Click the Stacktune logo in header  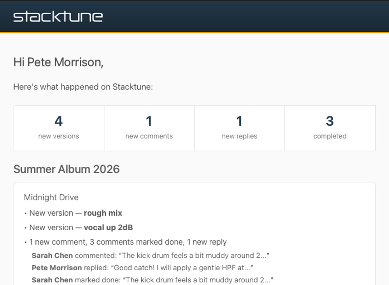58,16
